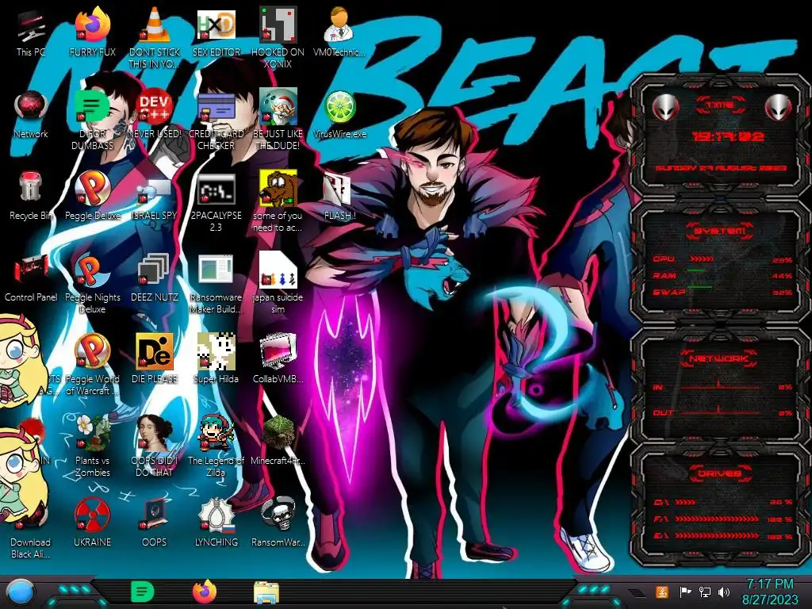
Task: Click the RAM percentage readout
Action: [x=782, y=276]
